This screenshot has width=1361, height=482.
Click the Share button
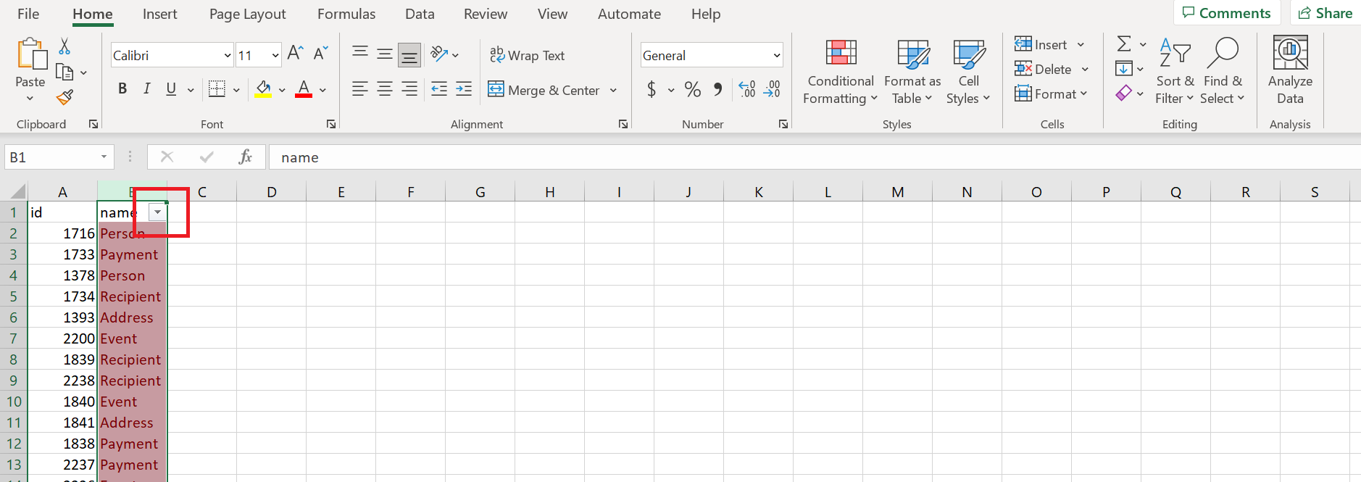(1325, 13)
